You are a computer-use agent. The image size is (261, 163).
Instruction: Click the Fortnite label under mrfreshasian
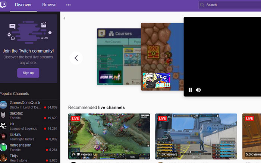[15, 150]
